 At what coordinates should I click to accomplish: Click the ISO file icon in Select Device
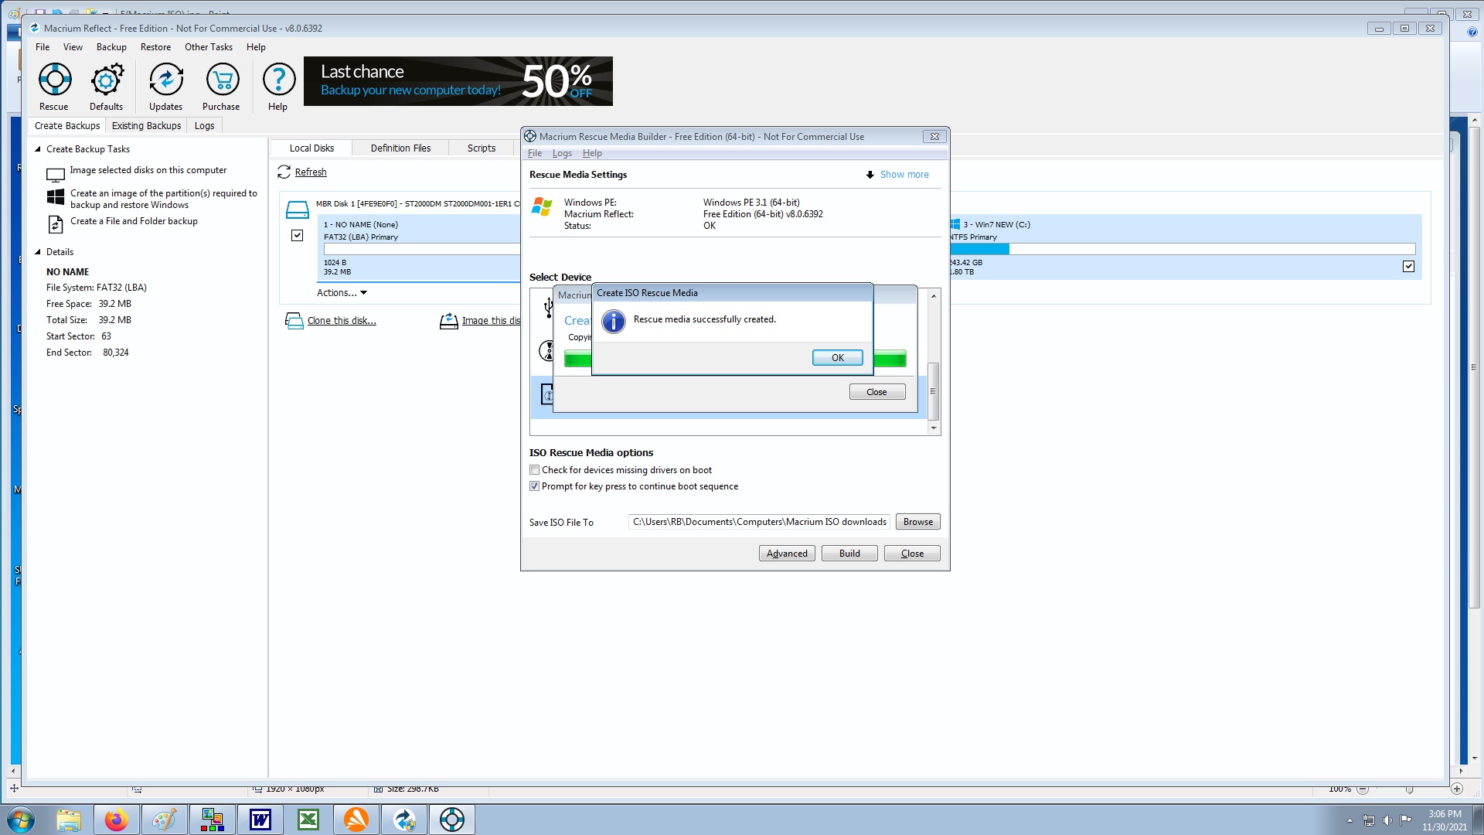tap(546, 394)
